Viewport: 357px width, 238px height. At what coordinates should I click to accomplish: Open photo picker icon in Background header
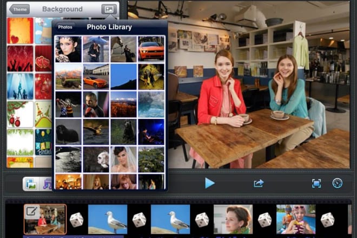coord(109,9)
